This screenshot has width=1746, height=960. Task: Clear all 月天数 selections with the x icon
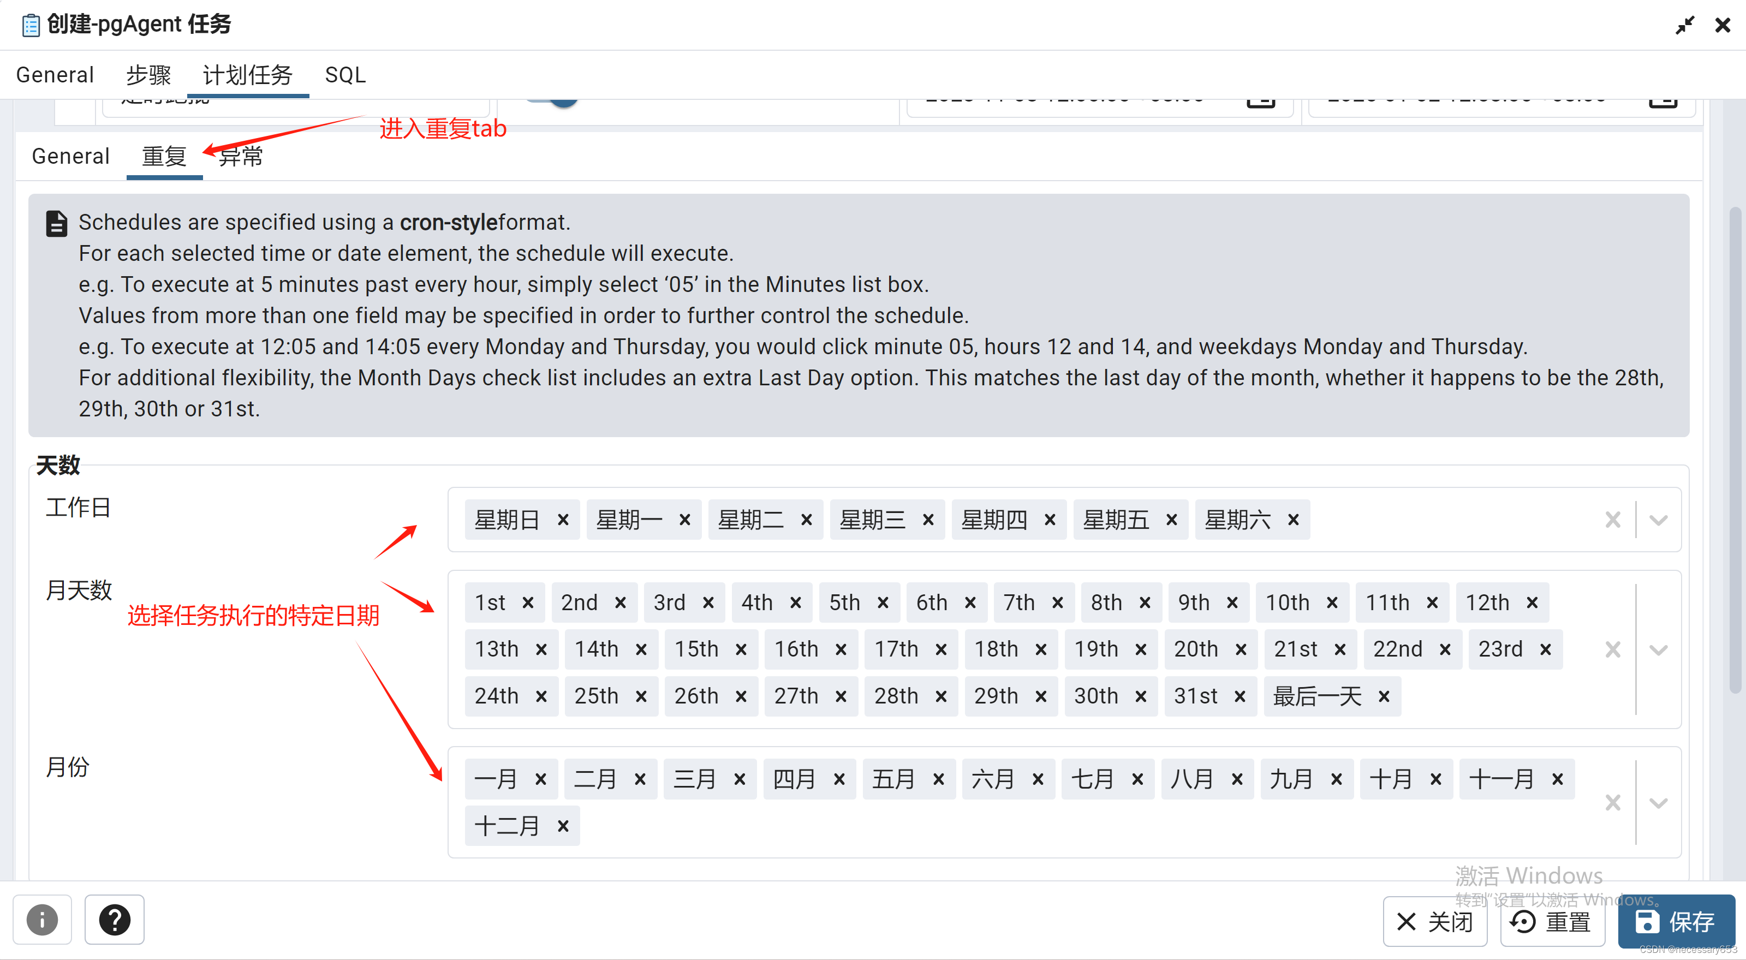coord(1612,649)
